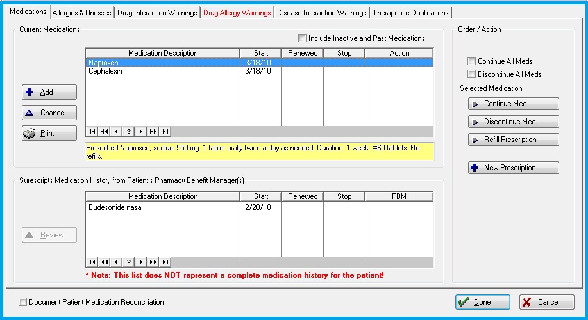The image size is (588, 320).
Task: Open Therapeutic Duplications tab
Action: point(410,13)
